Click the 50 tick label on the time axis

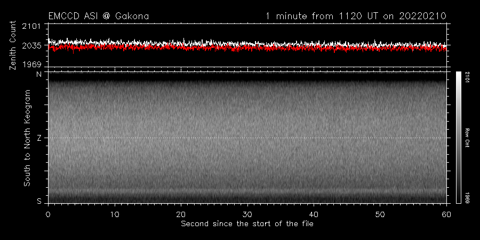pyautogui.click(x=380, y=214)
